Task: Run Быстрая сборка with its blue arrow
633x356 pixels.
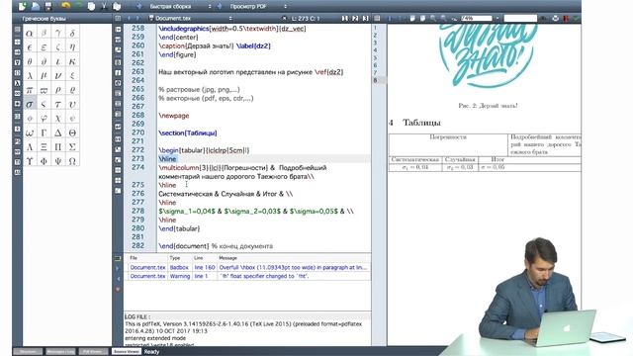Action: [x=138, y=6]
